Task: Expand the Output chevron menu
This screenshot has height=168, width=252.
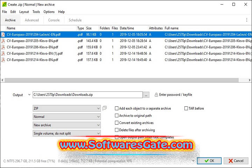Action: tap(29, 95)
